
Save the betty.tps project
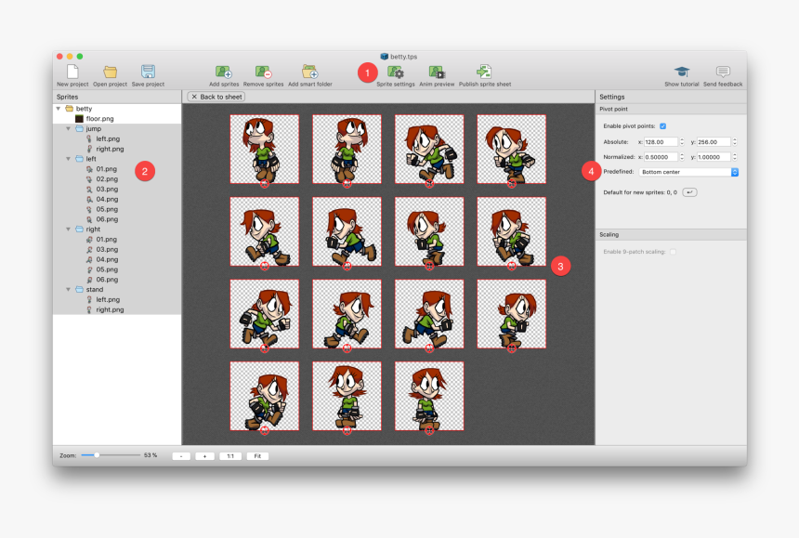147,72
